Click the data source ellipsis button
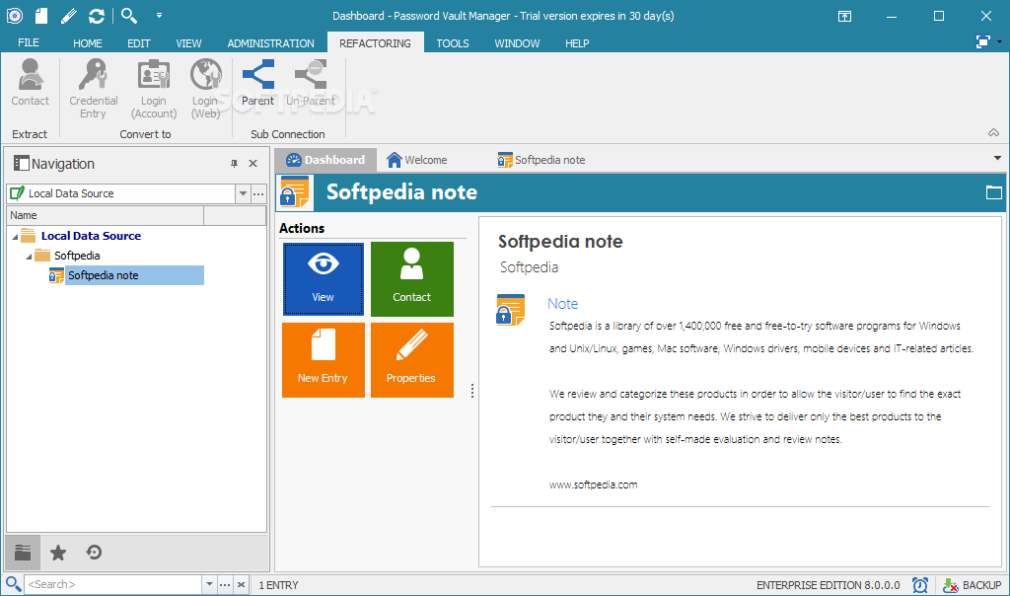1010x596 pixels. pos(258,193)
